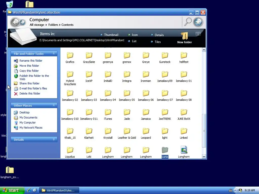The height and width of the screenshot is (194, 259).
Task: Click Contents breadcrumb
Action: (x=67, y=25)
